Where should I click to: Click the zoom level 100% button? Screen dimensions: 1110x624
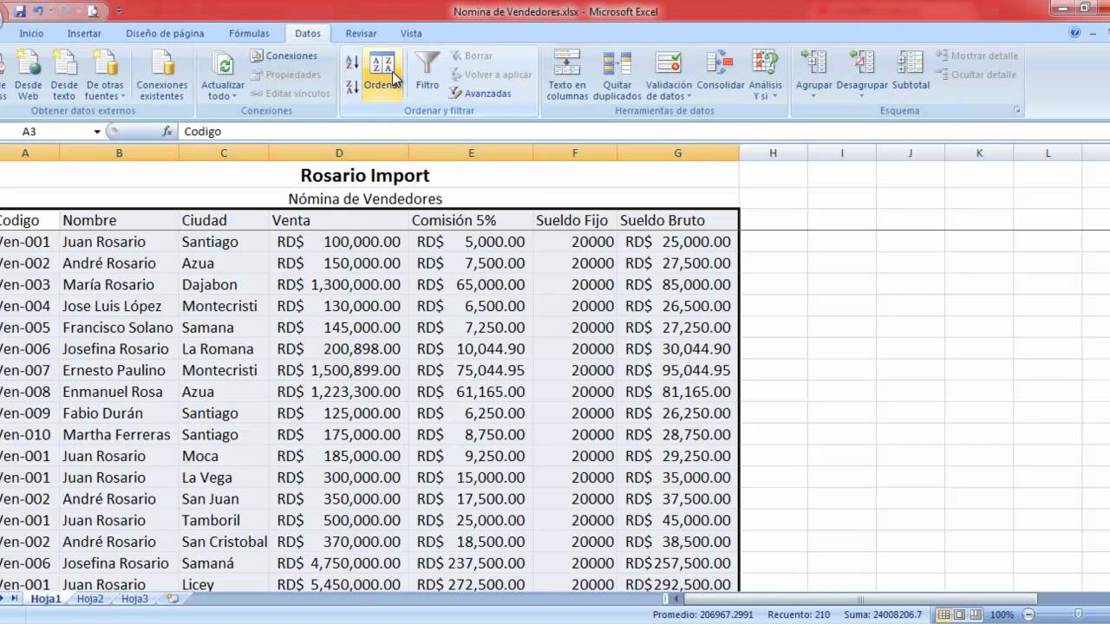coord(1002,614)
